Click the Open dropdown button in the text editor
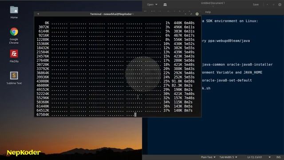Screen dimensions: 284x160 [152, 4]
